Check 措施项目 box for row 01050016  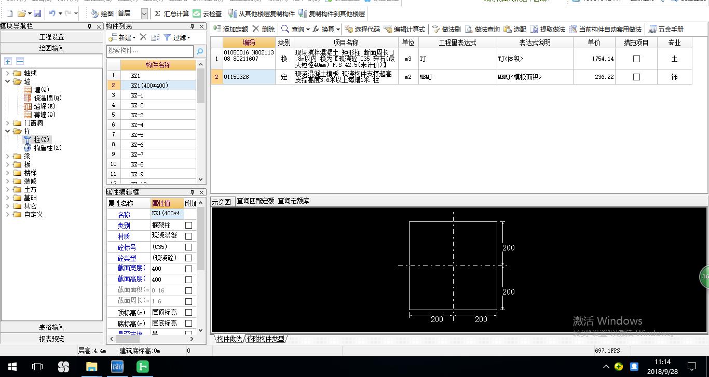pos(636,59)
